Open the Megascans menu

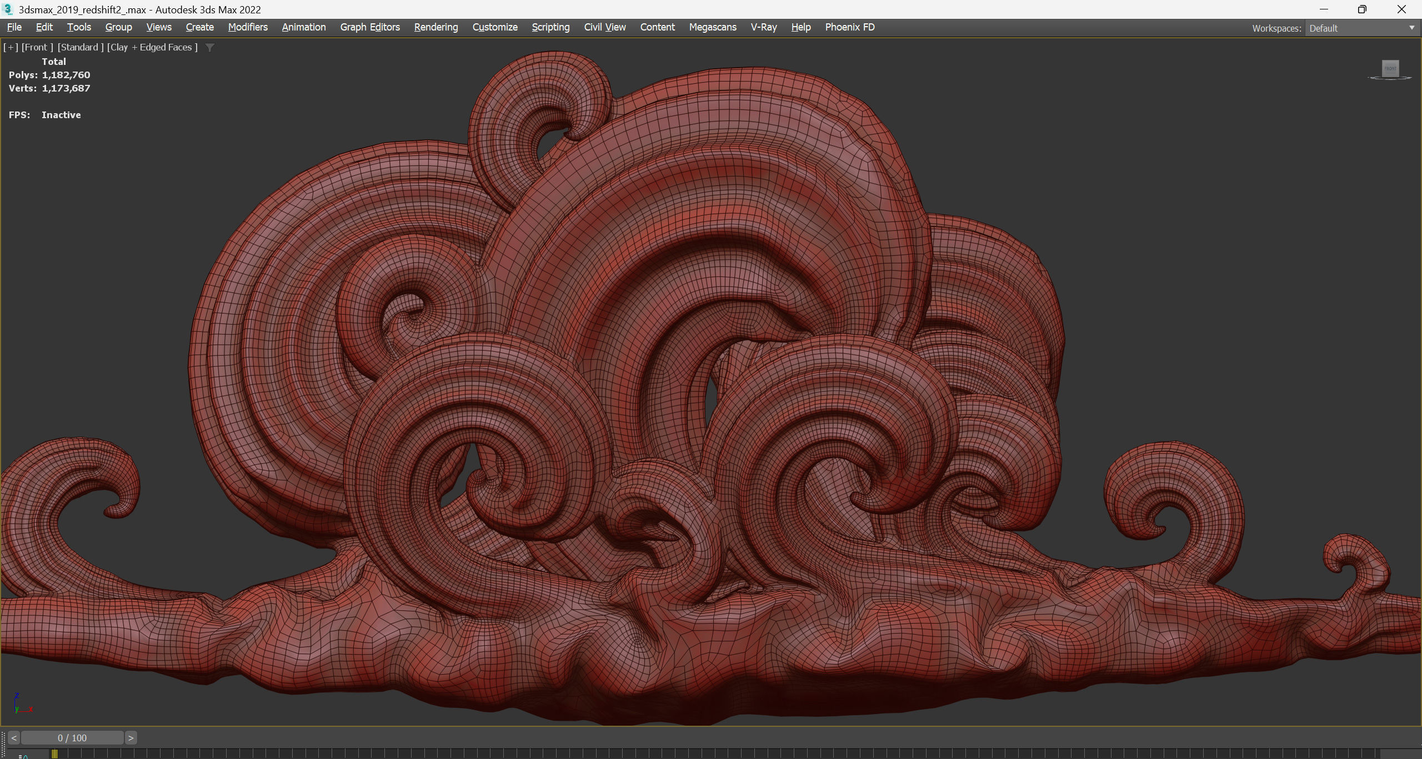pyautogui.click(x=712, y=27)
